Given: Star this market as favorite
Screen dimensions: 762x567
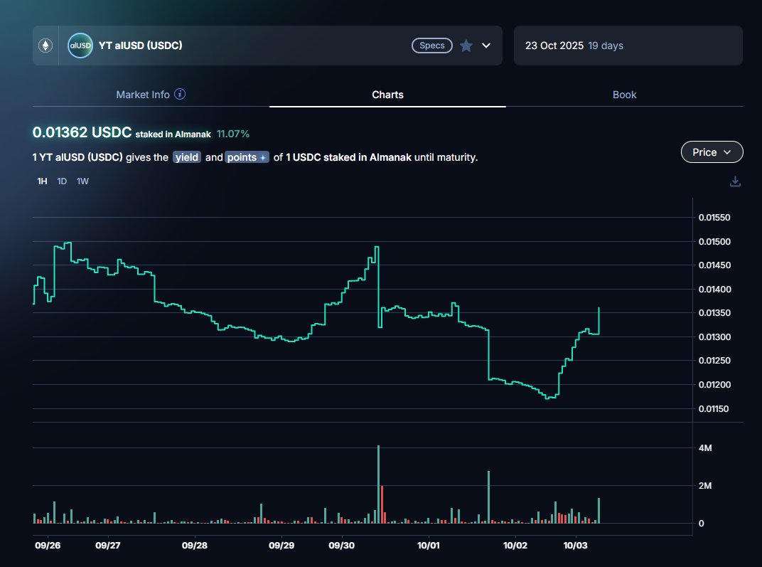Looking at the screenshot, I should (x=466, y=46).
